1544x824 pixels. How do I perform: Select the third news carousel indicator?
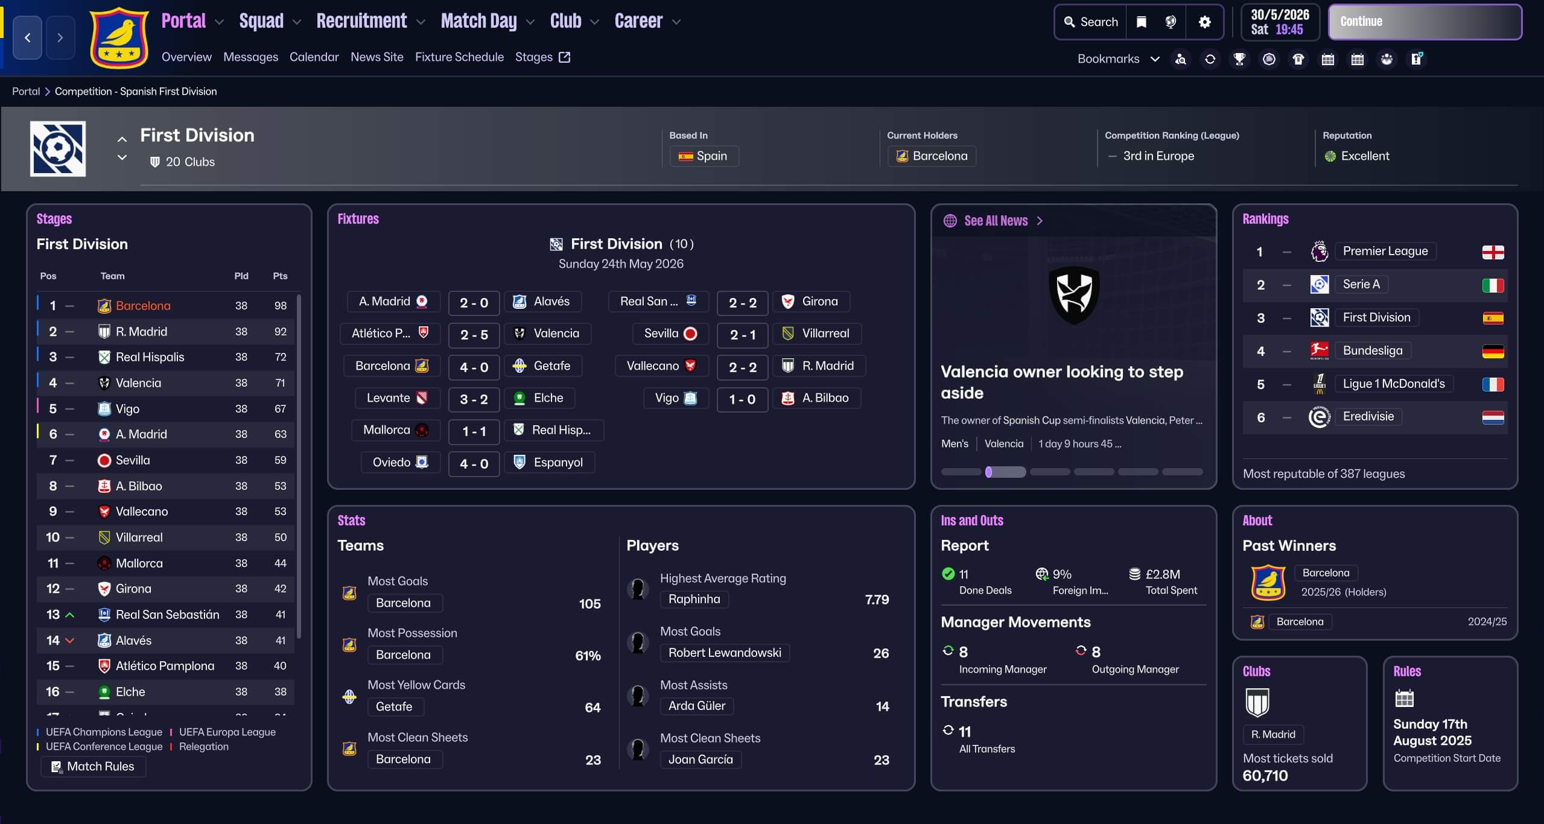[x=1049, y=472]
